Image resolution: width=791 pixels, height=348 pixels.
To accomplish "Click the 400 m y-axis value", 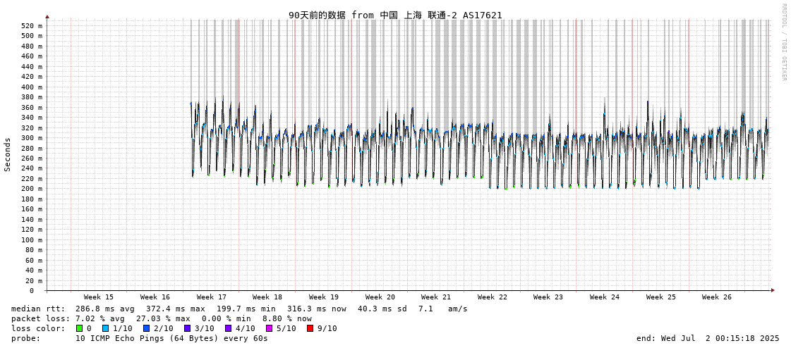I will 32,87.
